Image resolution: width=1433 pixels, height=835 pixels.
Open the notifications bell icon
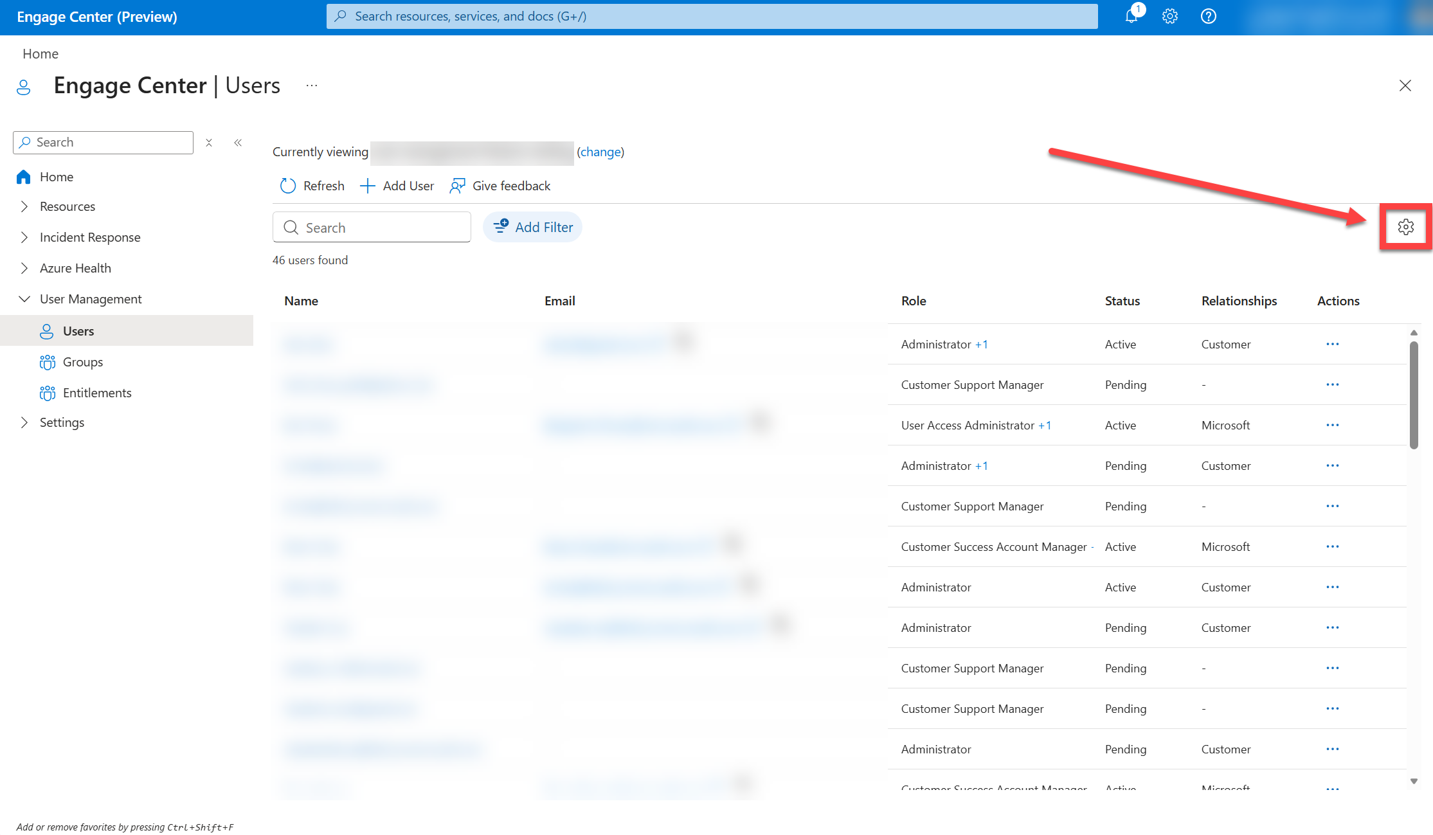(1131, 16)
